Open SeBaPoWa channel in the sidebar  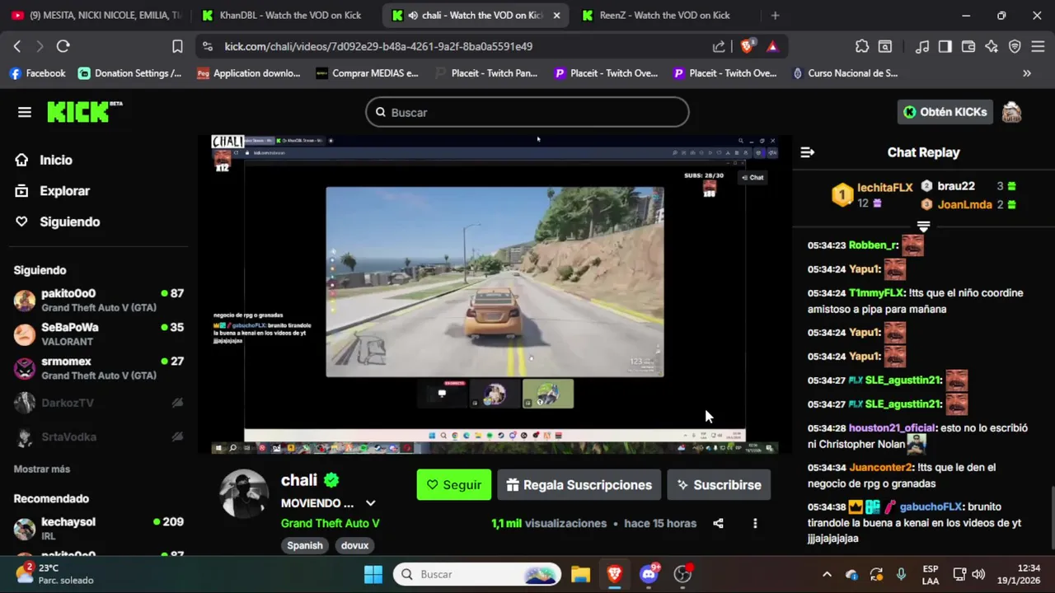pos(99,334)
